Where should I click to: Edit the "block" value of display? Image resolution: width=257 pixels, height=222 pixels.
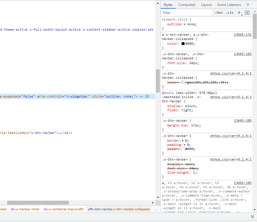[190, 106]
